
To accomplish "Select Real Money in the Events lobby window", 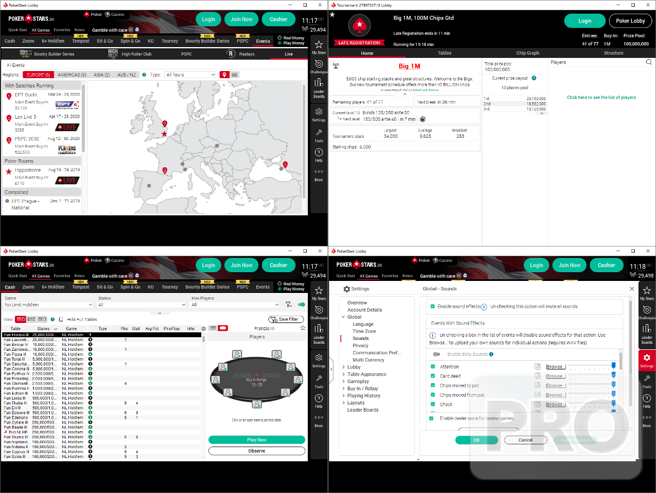I will click(291, 38).
